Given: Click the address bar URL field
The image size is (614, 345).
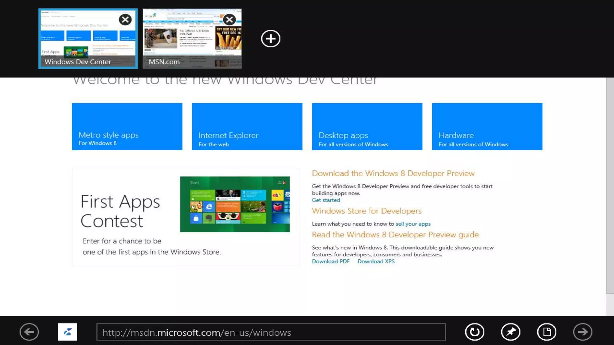Looking at the screenshot, I should tap(271, 332).
